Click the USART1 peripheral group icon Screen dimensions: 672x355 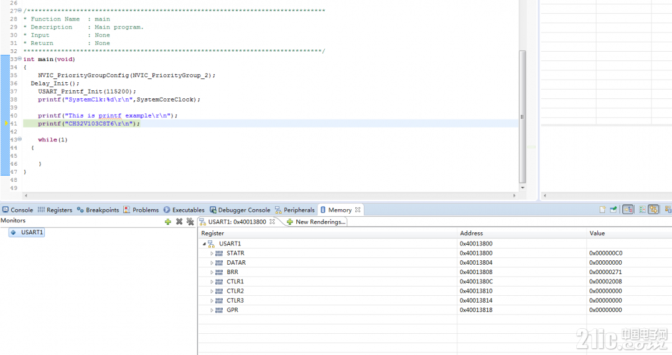[212, 244]
